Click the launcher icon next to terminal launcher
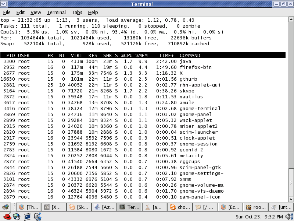294x221 pixels. pos(37,217)
